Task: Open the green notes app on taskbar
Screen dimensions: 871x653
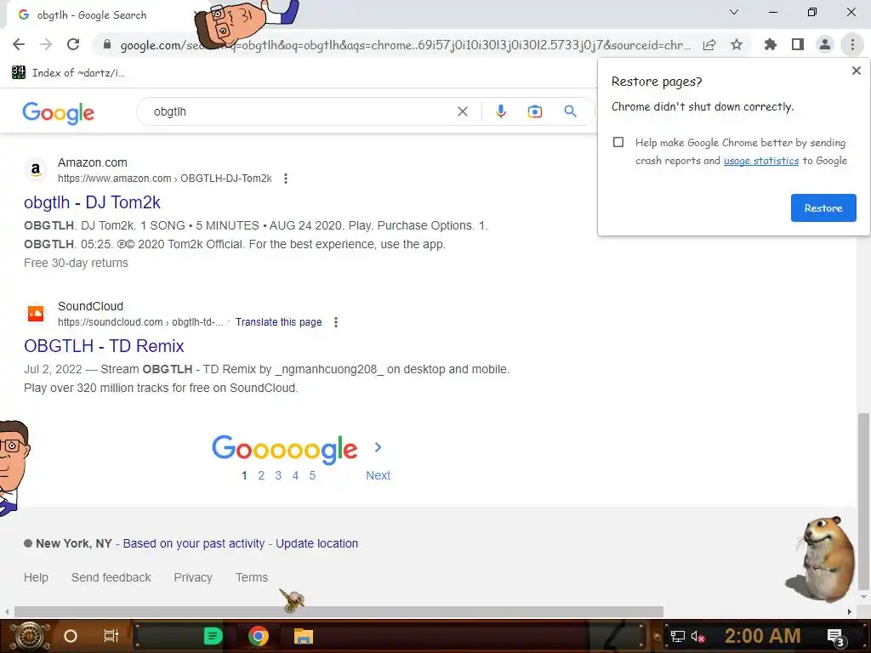Action: [213, 636]
